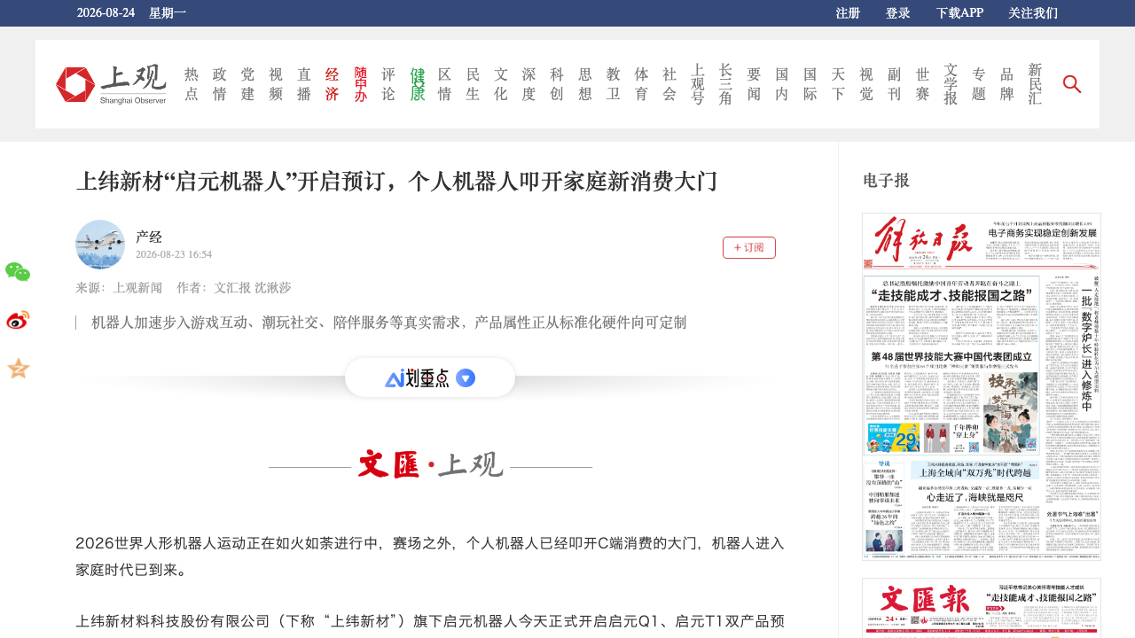Click the 登录 login link
The width and height of the screenshot is (1135, 638).
pyautogui.click(x=898, y=13)
